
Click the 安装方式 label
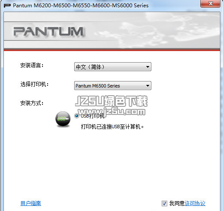pyautogui.click(x=32, y=103)
